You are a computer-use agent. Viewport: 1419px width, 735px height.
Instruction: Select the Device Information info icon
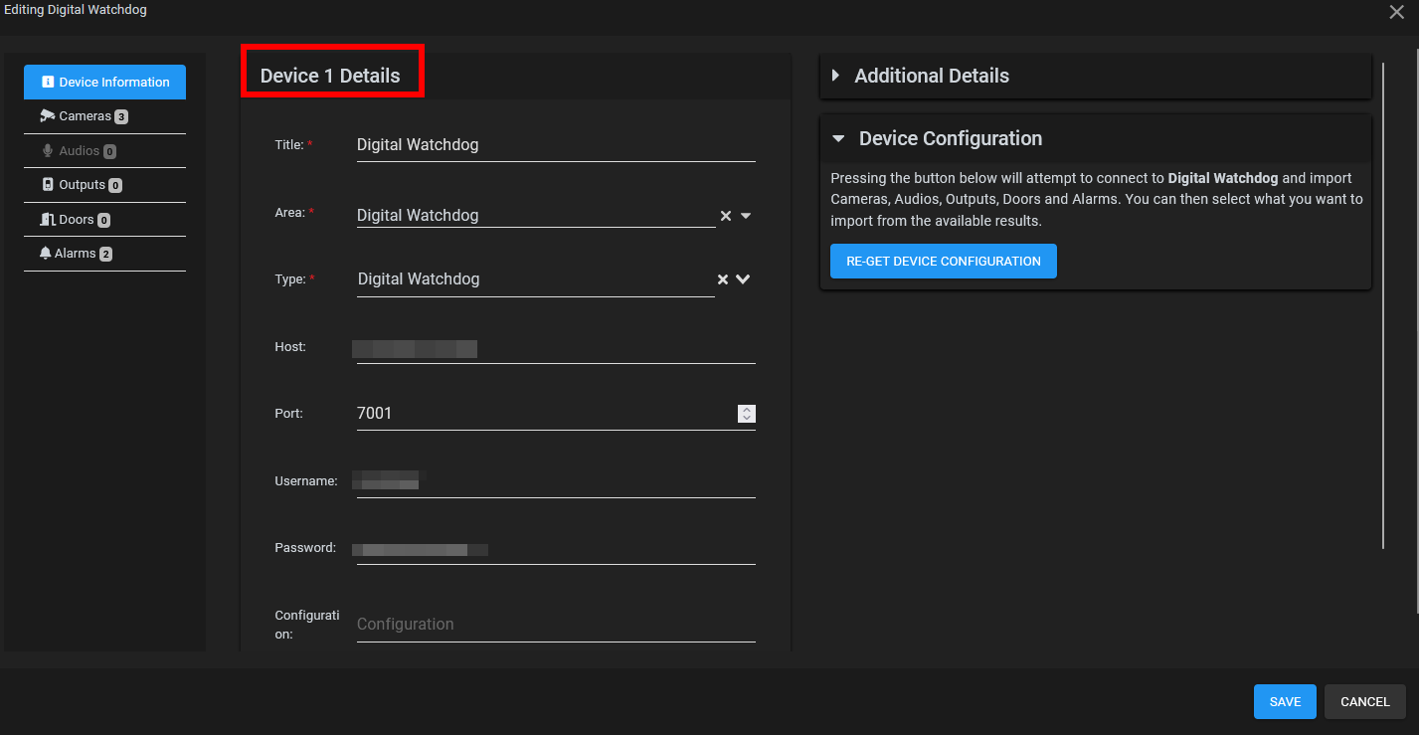point(48,82)
